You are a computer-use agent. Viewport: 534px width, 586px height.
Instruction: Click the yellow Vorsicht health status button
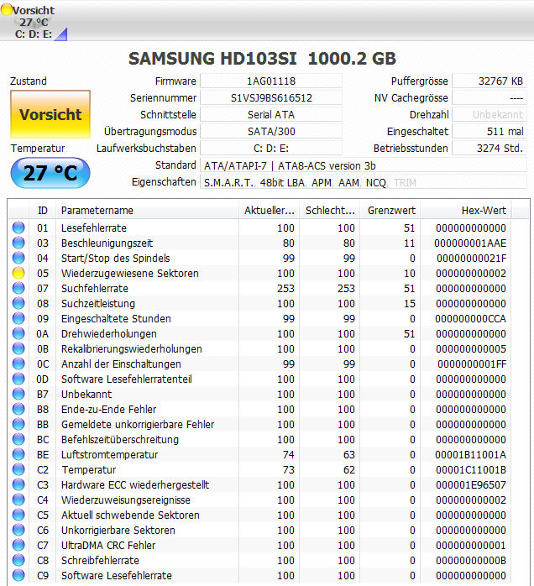[x=50, y=114]
